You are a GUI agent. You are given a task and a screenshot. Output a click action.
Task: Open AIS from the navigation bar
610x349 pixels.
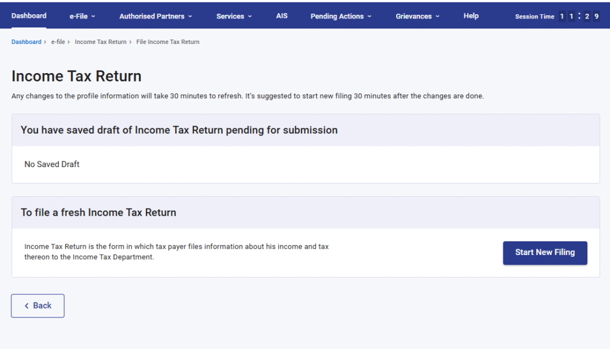[282, 16]
